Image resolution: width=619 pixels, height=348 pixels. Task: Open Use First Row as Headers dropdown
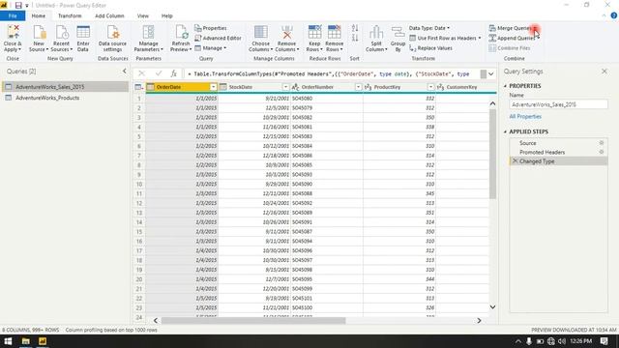[445, 38]
